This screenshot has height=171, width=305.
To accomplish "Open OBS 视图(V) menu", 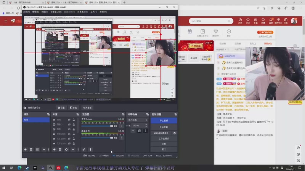I will point(45,12).
